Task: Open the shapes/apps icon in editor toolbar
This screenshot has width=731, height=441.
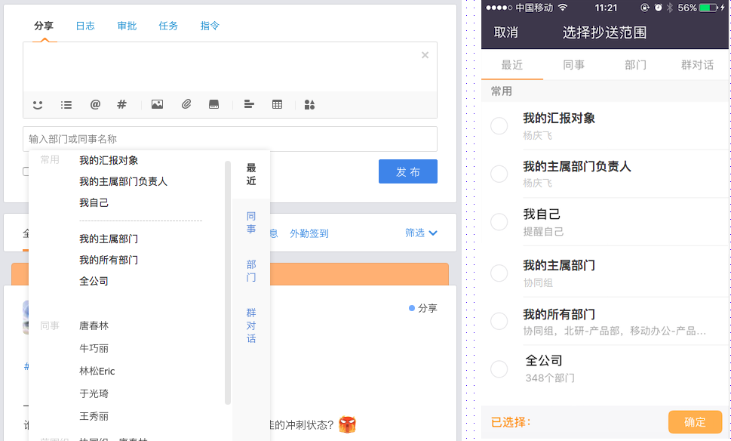Action: [309, 104]
